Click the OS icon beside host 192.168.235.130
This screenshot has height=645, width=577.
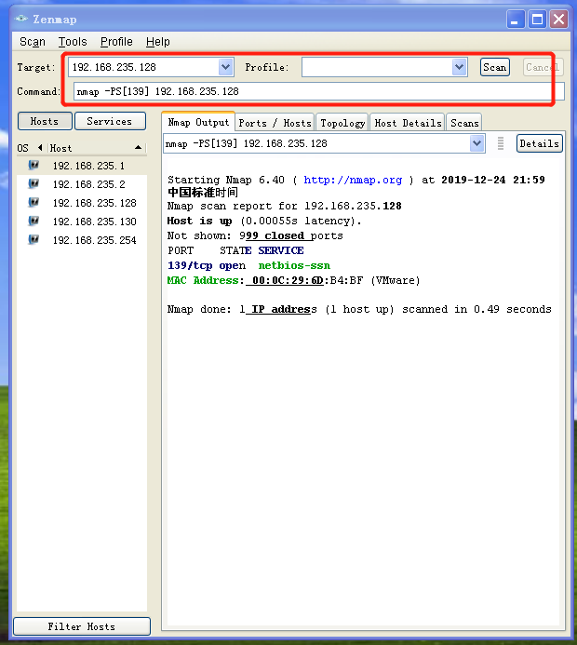pos(34,222)
